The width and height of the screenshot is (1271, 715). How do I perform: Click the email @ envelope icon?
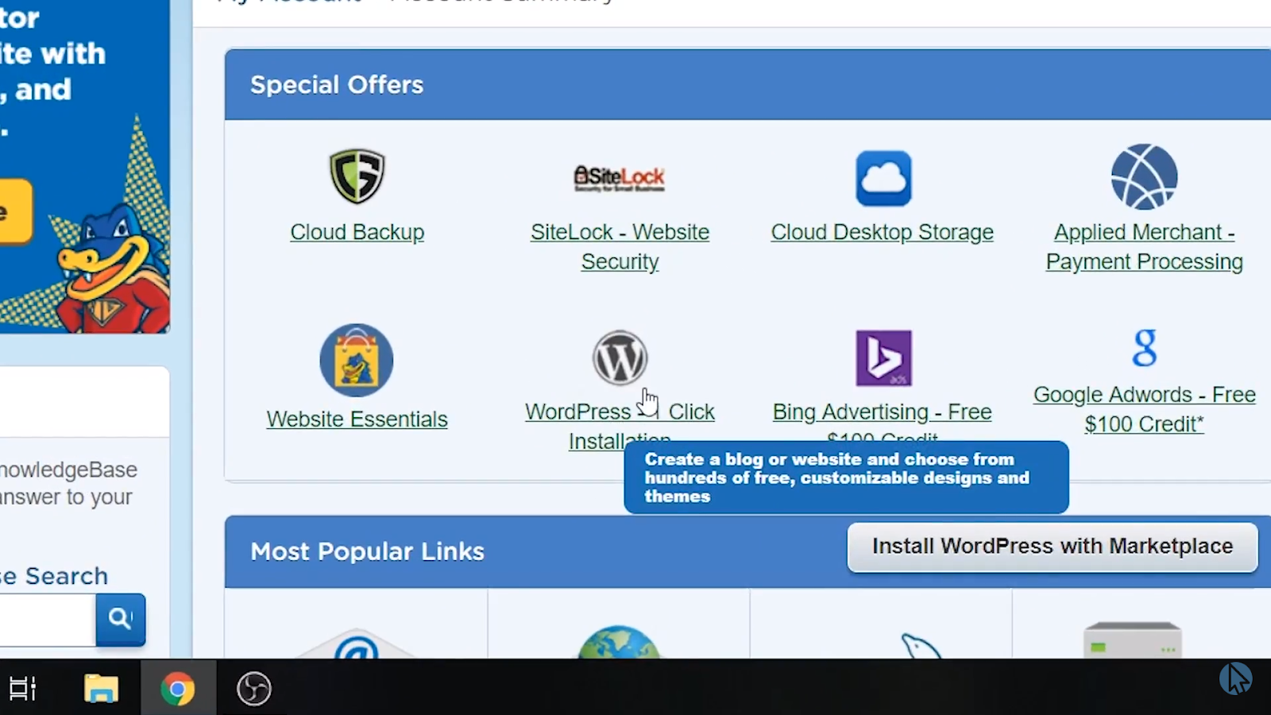[357, 644]
